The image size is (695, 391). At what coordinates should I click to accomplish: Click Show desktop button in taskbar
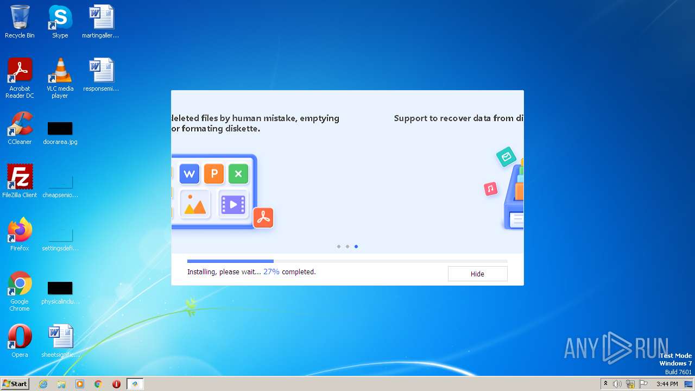pyautogui.click(x=689, y=384)
